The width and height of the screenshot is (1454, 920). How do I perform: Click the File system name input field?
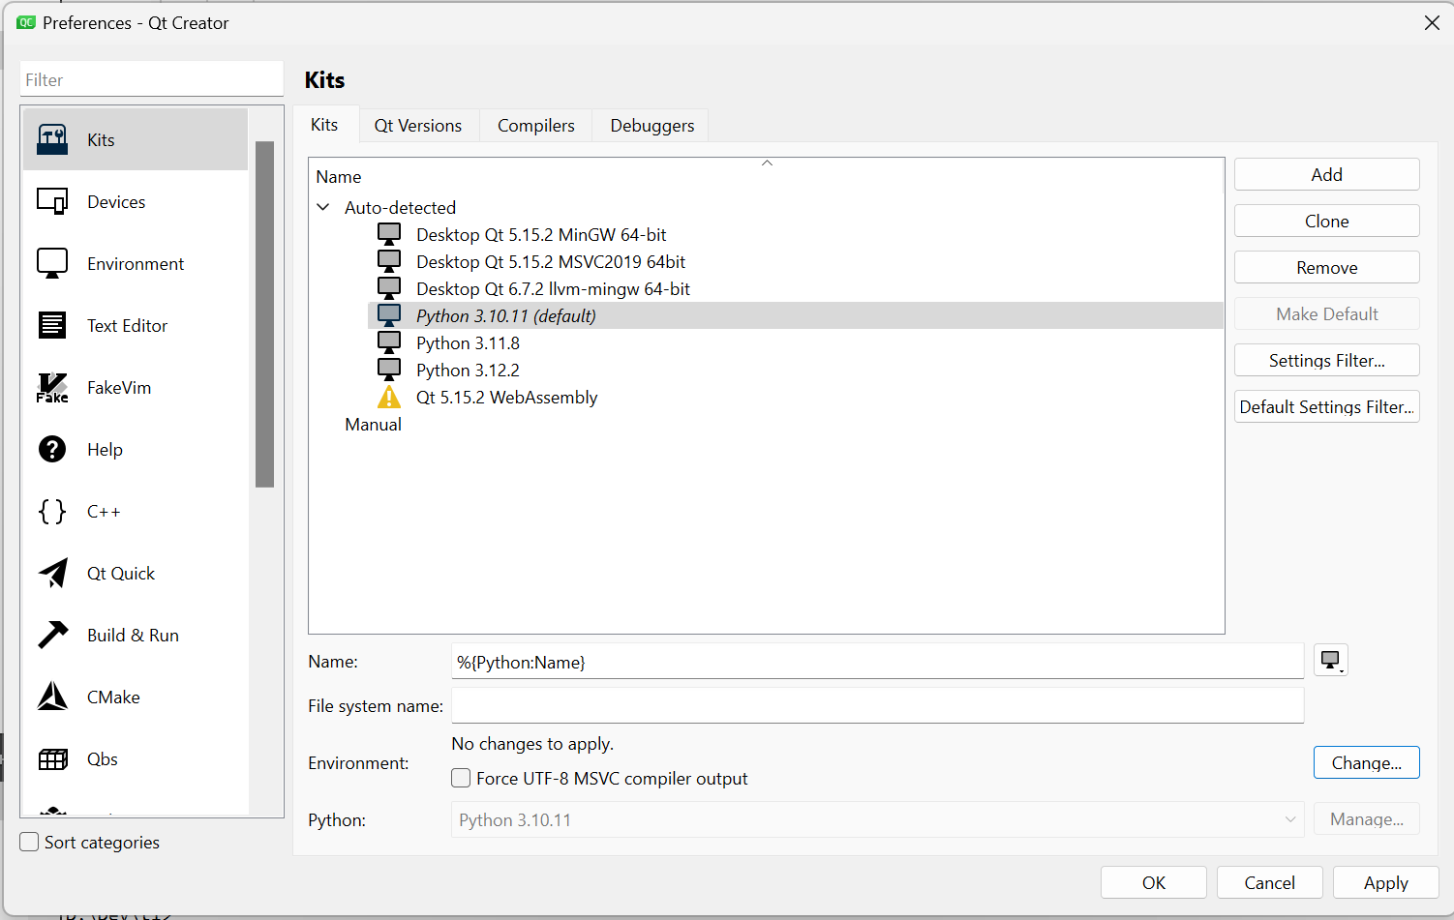[877, 706]
